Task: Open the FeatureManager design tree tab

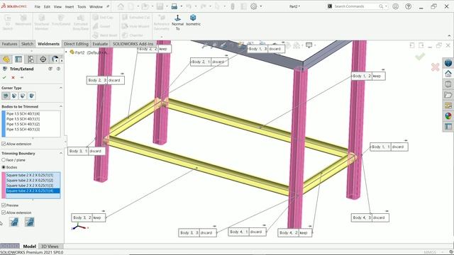Action: pos(6,59)
